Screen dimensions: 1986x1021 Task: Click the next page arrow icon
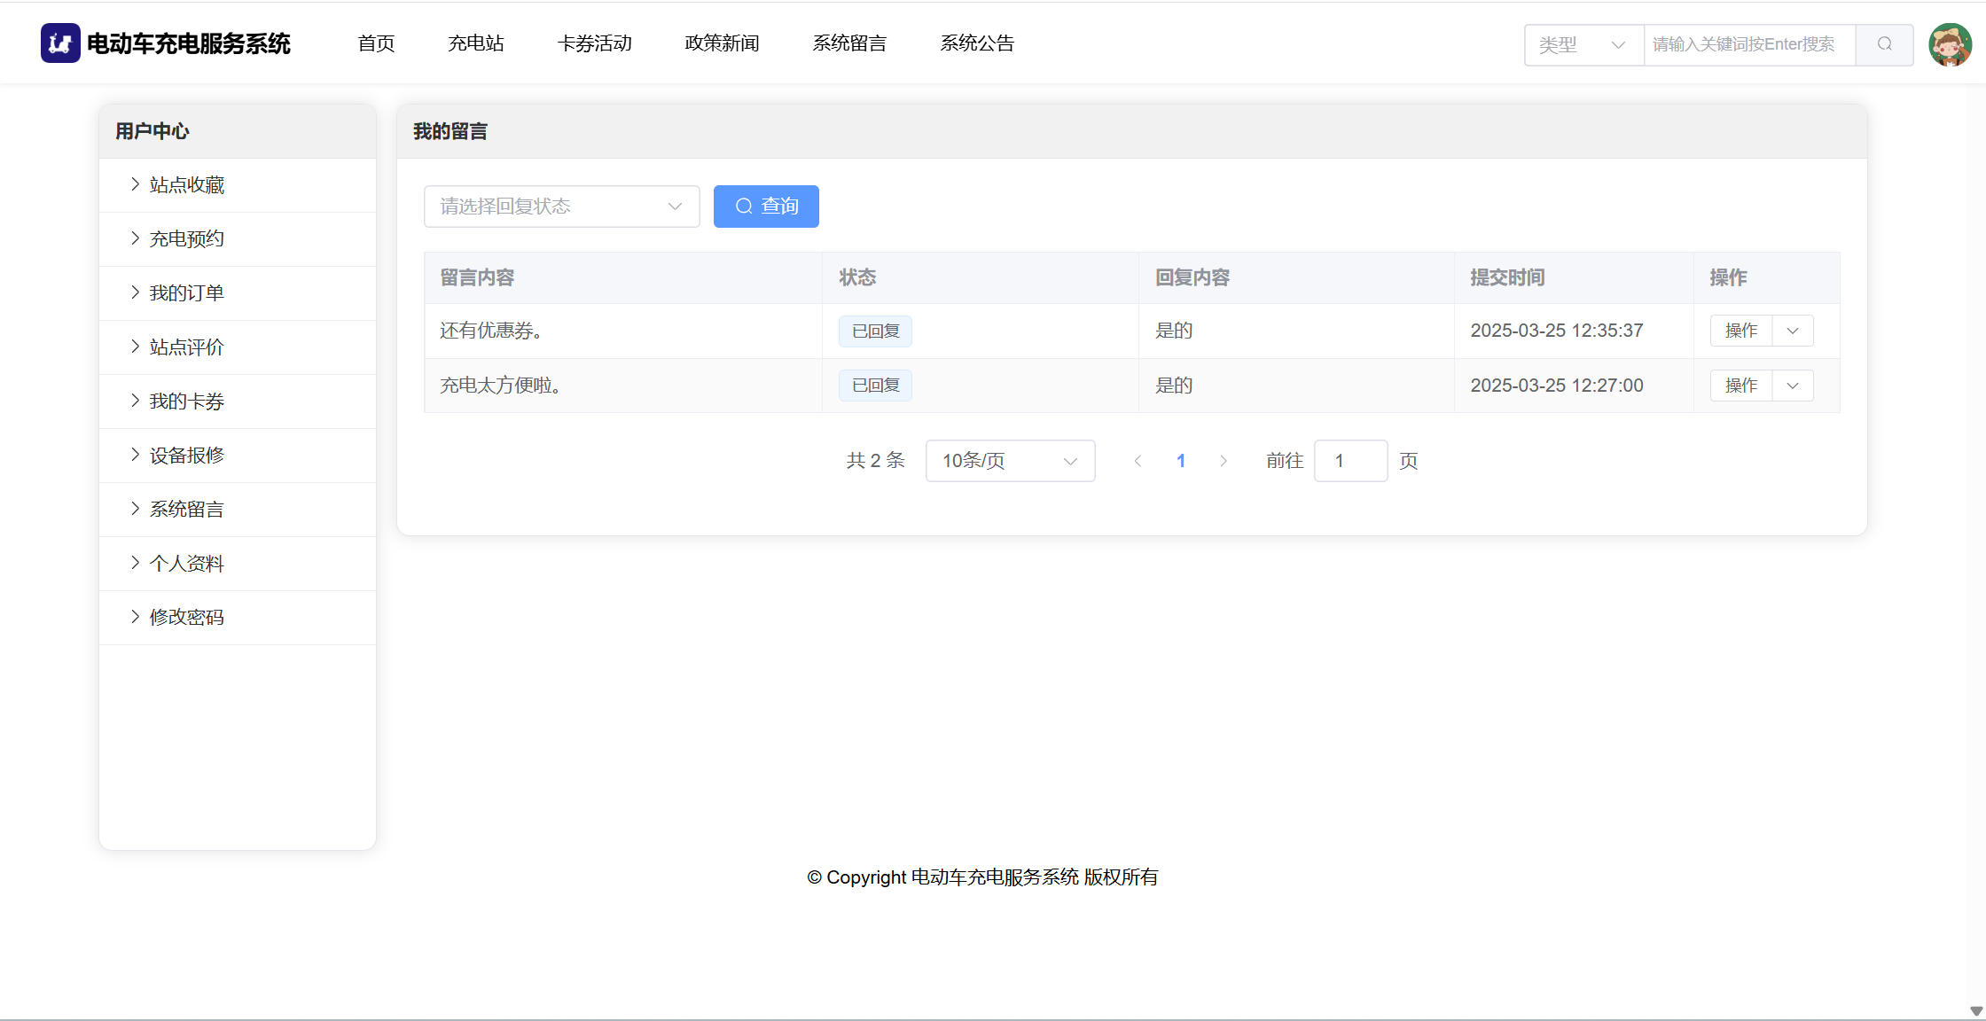coord(1224,461)
